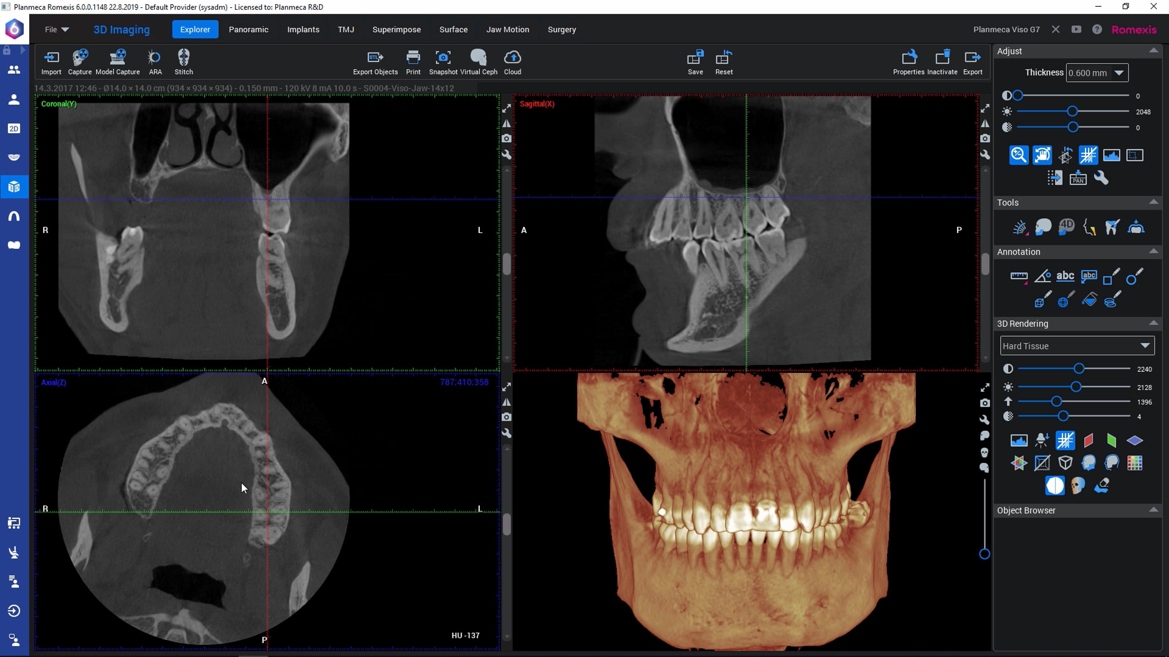Click the 3D rendering contrast slider handle
This screenshot has width=1169, height=657.
click(x=1079, y=369)
